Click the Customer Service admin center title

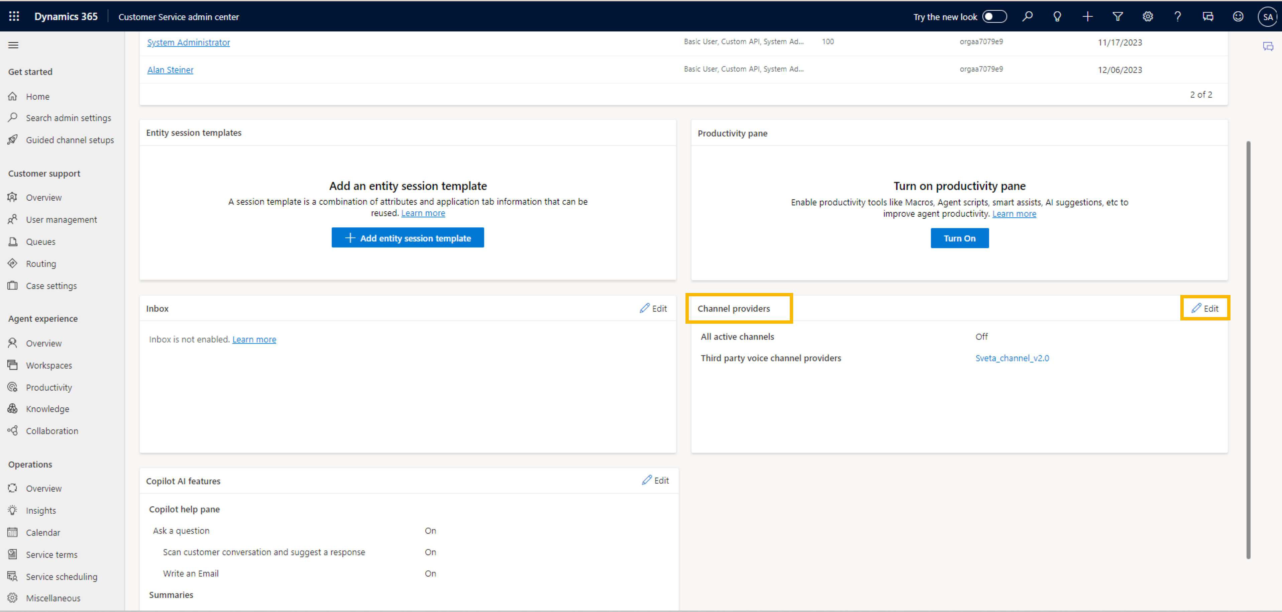(x=179, y=17)
